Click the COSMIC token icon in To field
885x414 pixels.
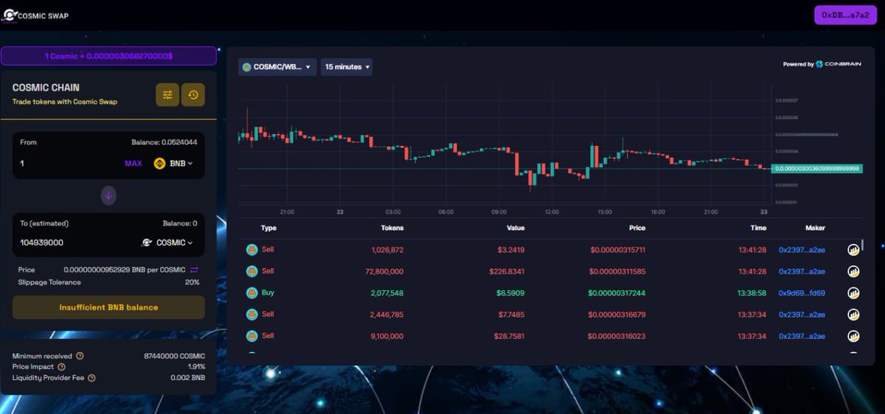click(x=147, y=242)
